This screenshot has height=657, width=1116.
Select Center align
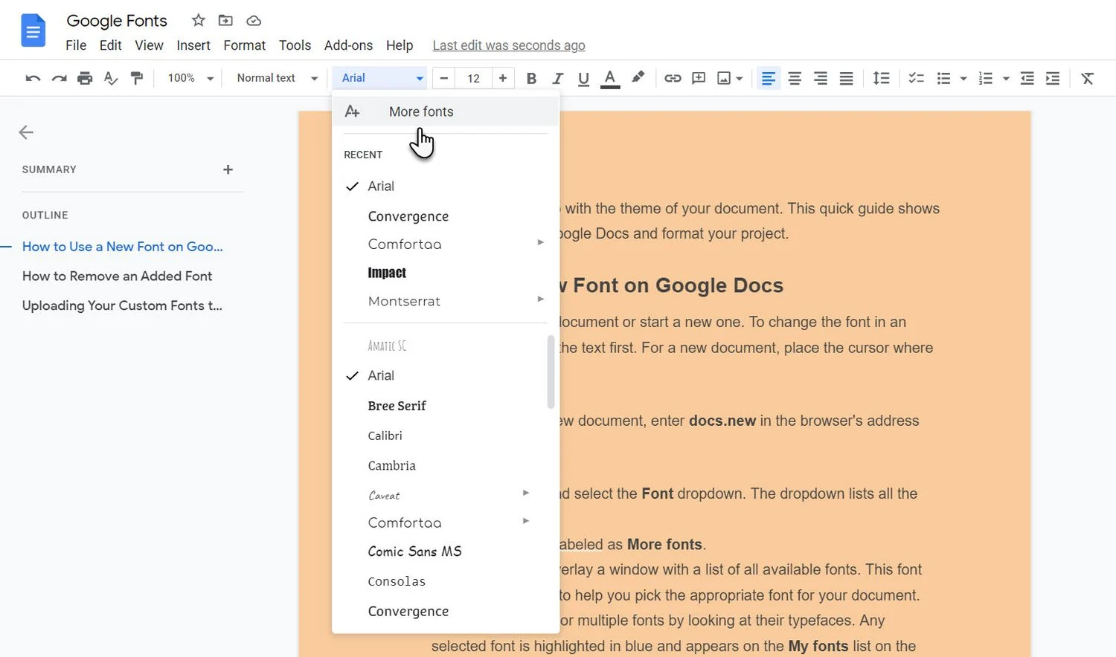795,78
